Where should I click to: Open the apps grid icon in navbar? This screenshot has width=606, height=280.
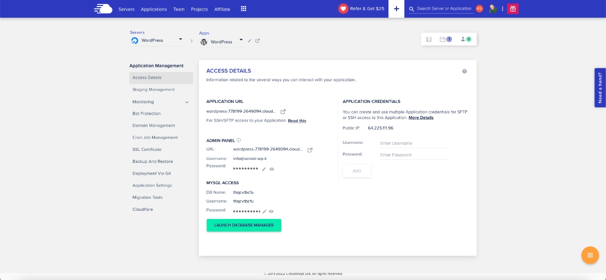coord(243,9)
